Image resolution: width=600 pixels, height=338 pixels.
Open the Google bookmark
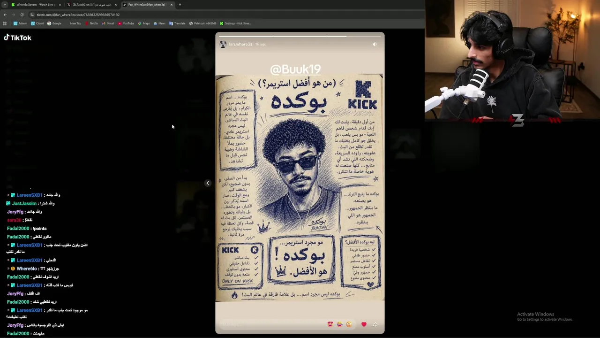click(54, 23)
